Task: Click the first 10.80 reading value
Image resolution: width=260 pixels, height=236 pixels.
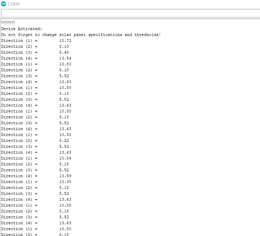Action: click(65, 64)
